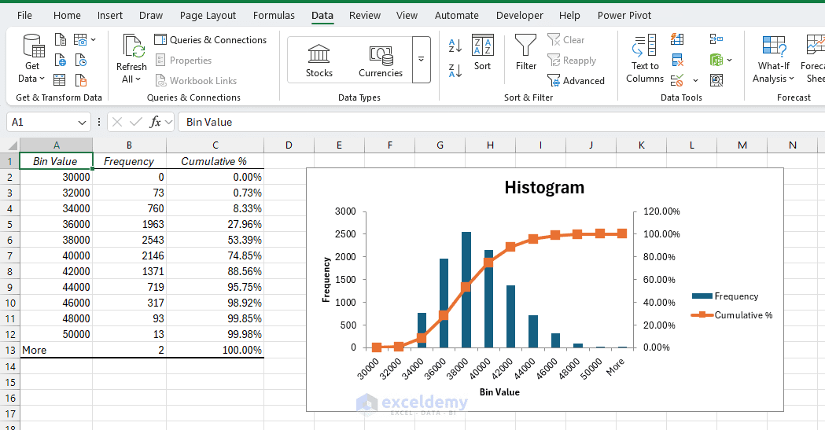Open Advanced filter options
Image resolution: width=825 pixels, height=430 pixels.
(x=576, y=80)
